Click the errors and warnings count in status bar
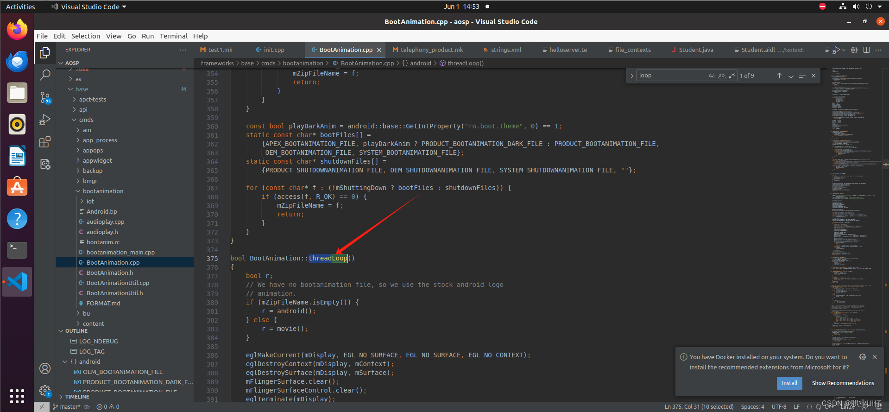The image size is (889, 412). pyautogui.click(x=108, y=407)
